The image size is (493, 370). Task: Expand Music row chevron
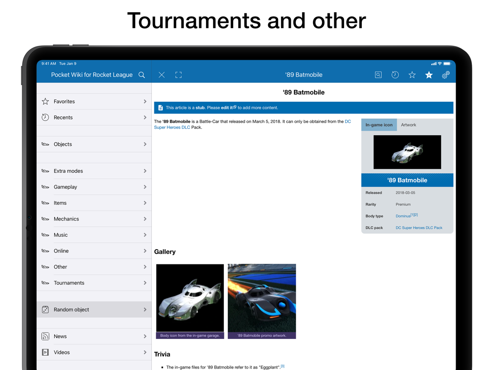145,235
